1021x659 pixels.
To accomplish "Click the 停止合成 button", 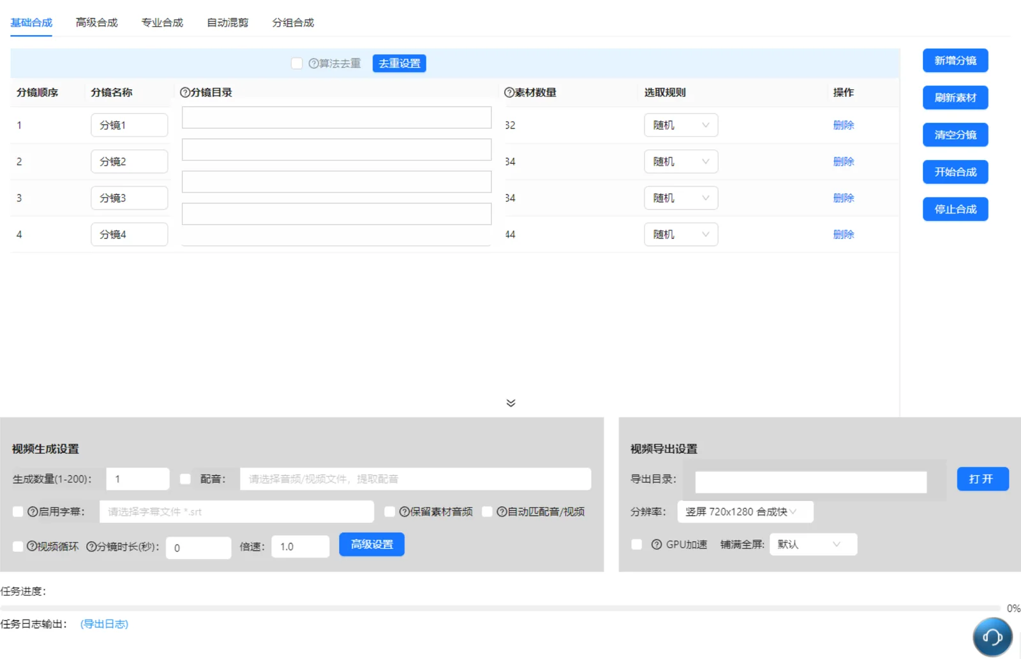I will coord(955,209).
